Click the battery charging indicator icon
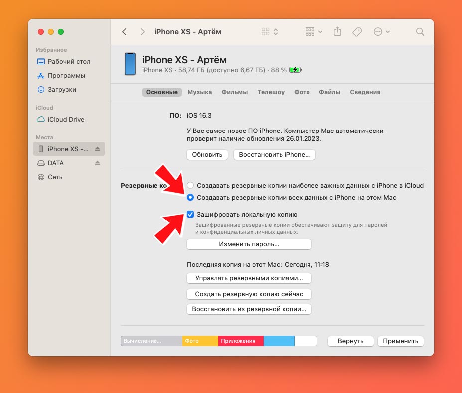462x393 pixels. [x=295, y=70]
